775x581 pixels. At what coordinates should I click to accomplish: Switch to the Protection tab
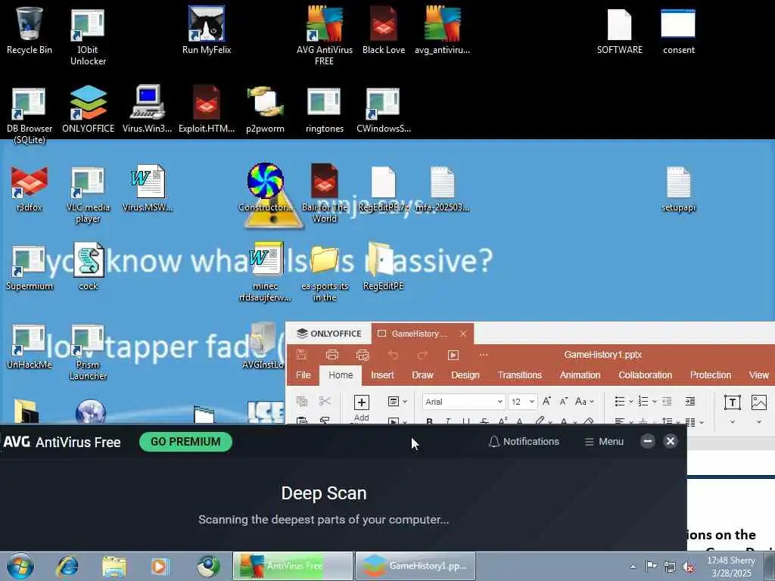(x=710, y=375)
